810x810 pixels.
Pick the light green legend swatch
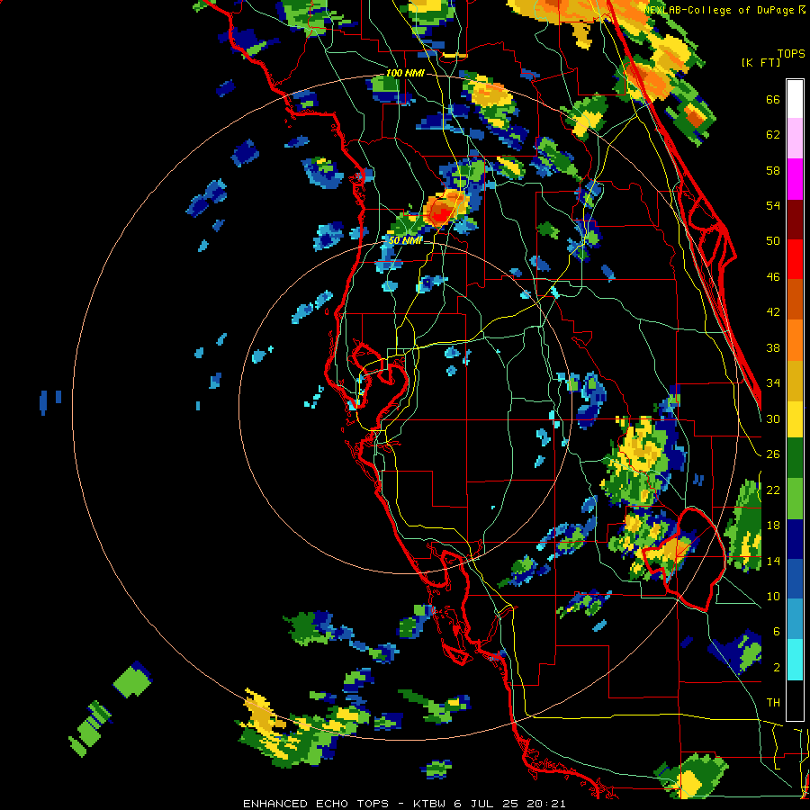pos(795,499)
